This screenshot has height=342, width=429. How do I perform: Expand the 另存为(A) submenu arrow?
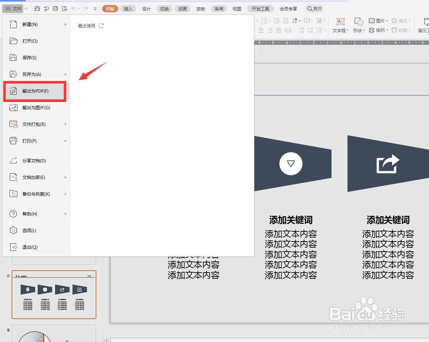[x=65, y=74]
